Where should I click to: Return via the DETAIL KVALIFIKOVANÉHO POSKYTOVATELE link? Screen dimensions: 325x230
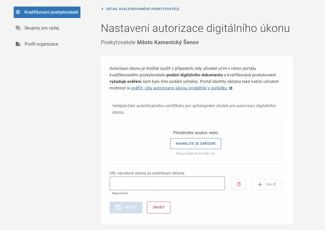143,9
